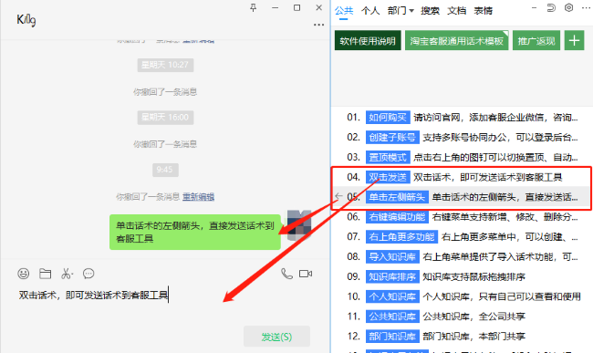Image resolution: width=593 pixels, height=353 pixels.
Task: Click the 重新编辑 link
Action: [199, 197]
